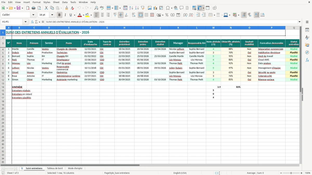Image resolution: width=312 pixels, height=175 pixels.
Task: Insert a comment
Action: click(182, 8)
